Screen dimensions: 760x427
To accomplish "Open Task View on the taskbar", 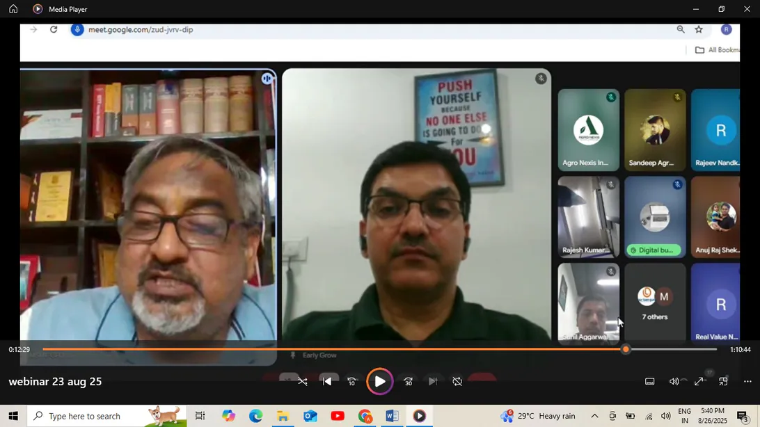I will point(200,416).
